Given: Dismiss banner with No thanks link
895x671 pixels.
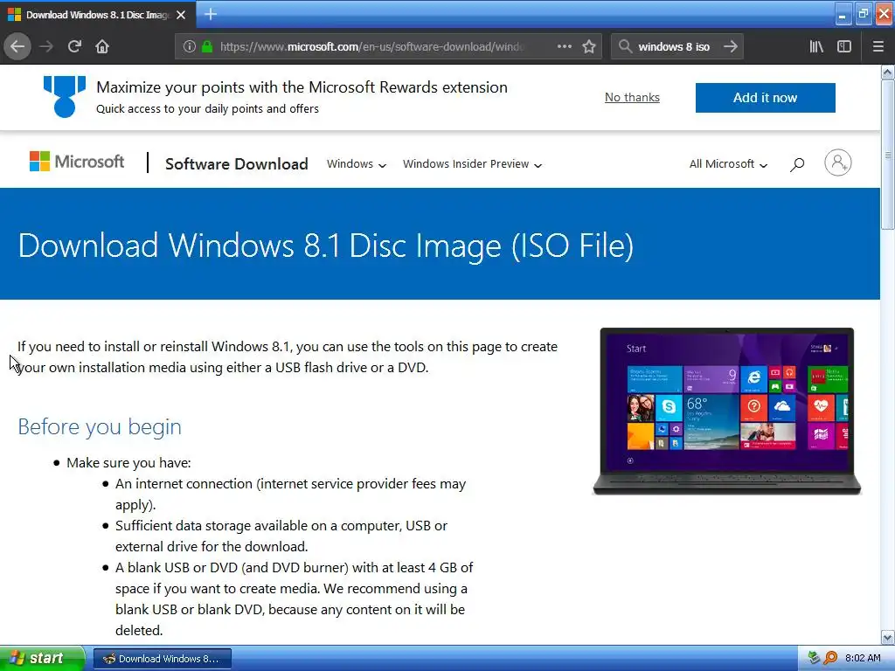Looking at the screenshot, I should (632, 98).
